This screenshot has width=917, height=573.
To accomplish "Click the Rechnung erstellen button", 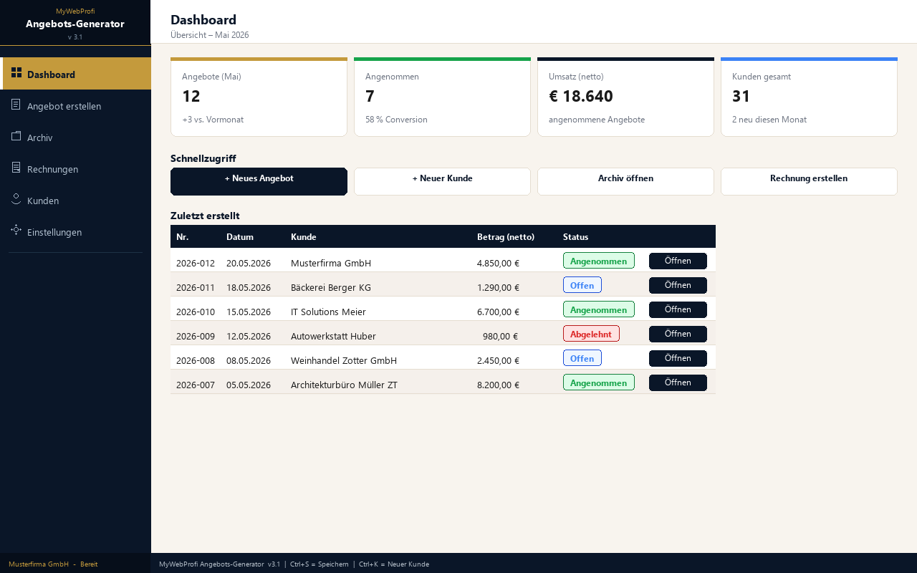I will (809, 181).
